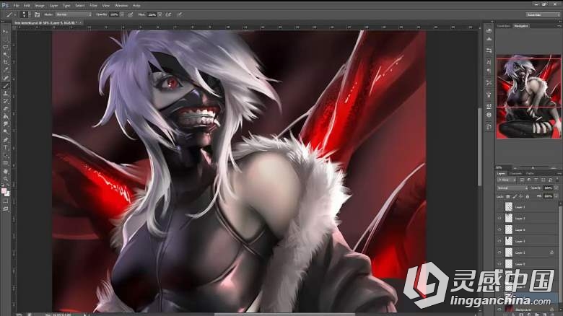The height and width of the screenshot is (316, 563).
Task: Toggle lock position in Layers panel
Action: pyautogui.click(x=521, y=196)
